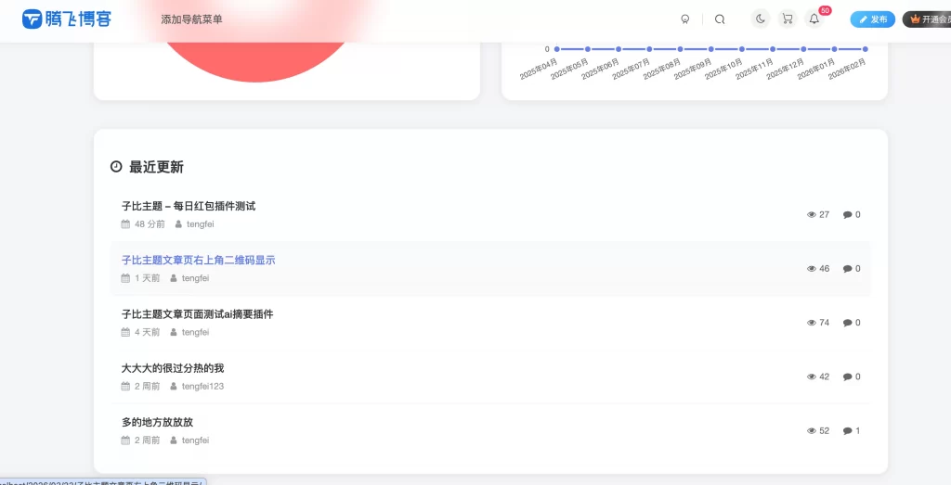Screen dimensions: 951x485
Task: Click comment bubble icon with 1 comment
Action: [848, 431]
